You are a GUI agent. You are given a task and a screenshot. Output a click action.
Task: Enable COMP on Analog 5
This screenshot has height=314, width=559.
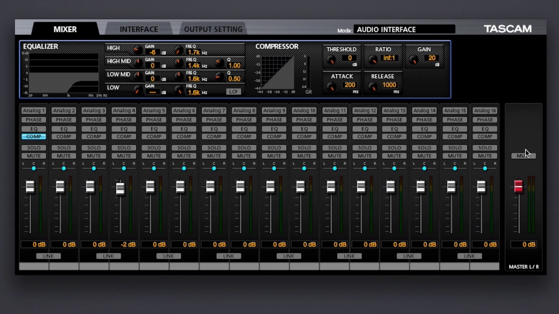[x=154, y=137]
